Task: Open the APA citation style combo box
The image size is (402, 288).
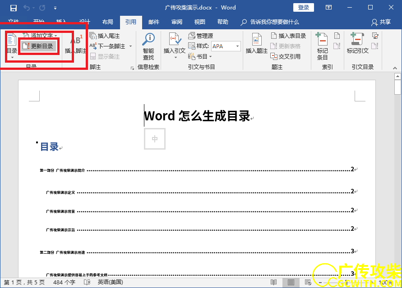Action: click(226, 46)
